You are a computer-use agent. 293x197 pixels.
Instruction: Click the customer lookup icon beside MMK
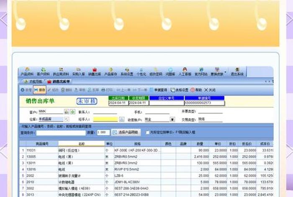66,112
